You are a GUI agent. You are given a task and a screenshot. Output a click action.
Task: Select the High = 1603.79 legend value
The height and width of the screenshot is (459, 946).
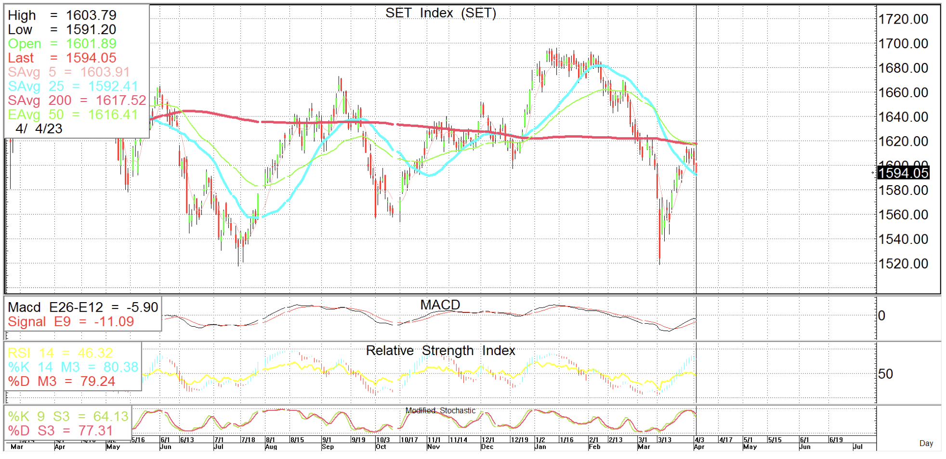(62, 15)
